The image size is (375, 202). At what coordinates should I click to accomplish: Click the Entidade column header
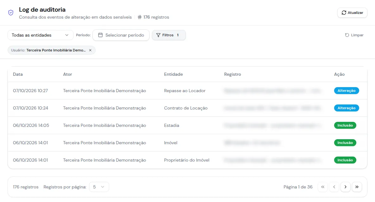173,74
